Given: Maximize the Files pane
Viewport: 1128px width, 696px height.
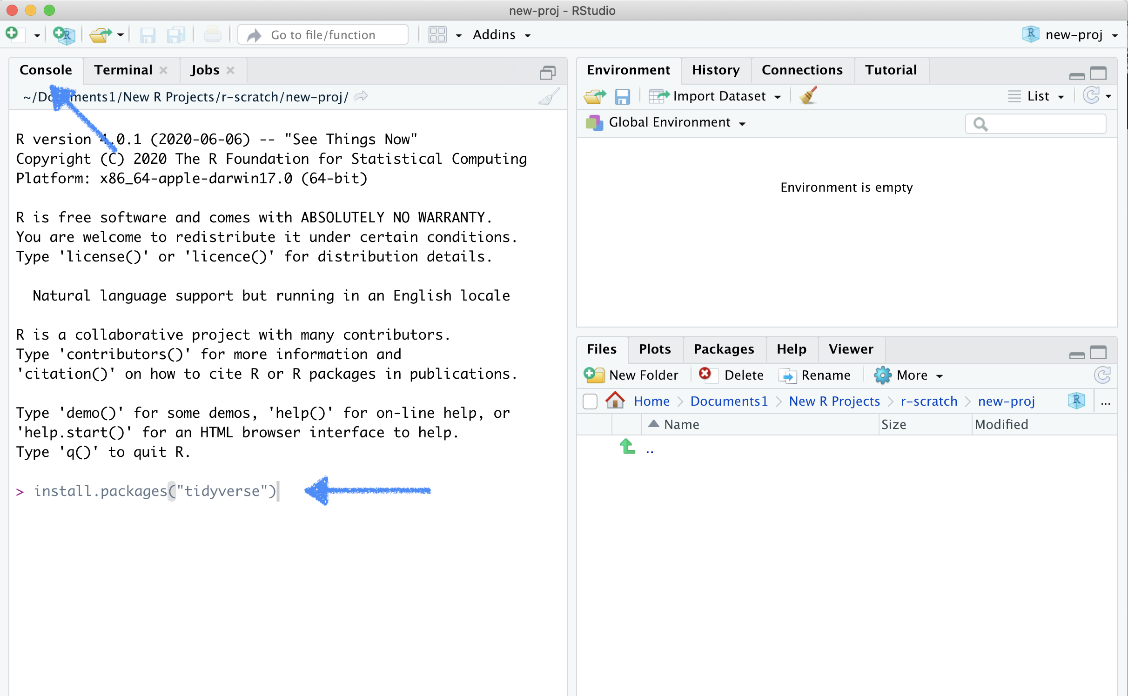Looking at the screenshot, I should (x=1098, y=352).
